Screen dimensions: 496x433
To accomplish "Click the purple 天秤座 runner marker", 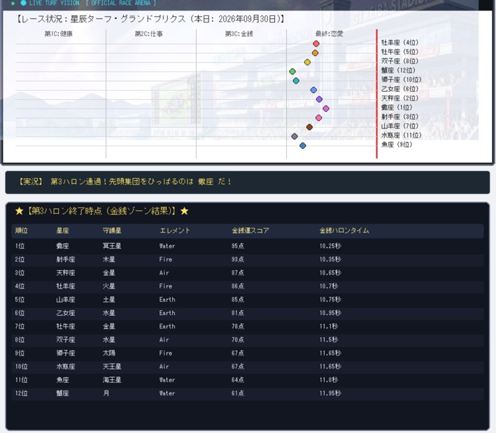I will pyautogui.click(x=319, y=99).
